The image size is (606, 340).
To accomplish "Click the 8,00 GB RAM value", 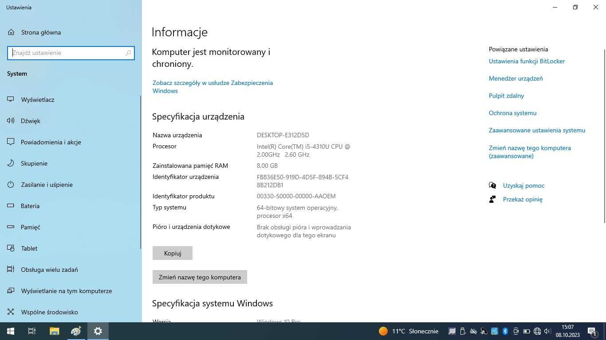I will (267, 166).
